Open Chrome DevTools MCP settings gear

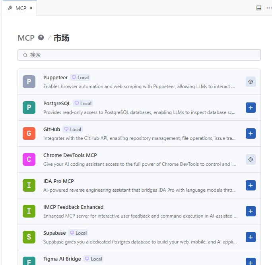251,159
